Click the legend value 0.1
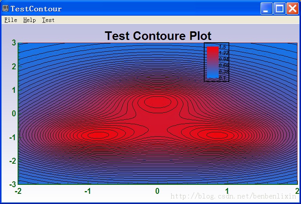Viewport: 301px width, 204px height. [222, 78]
